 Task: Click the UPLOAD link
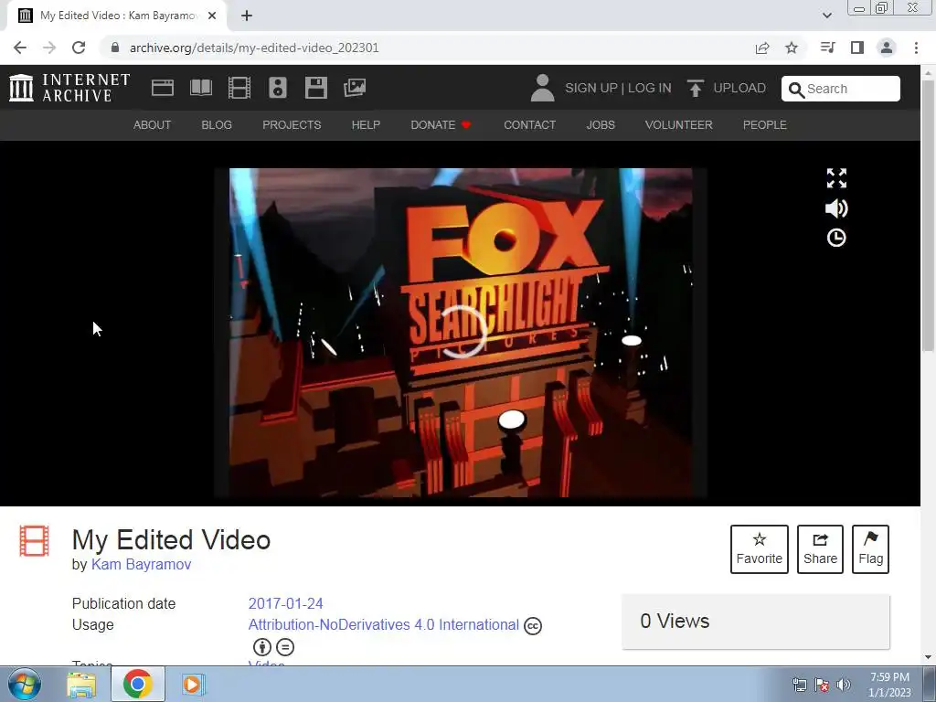[x=727, y=89]
